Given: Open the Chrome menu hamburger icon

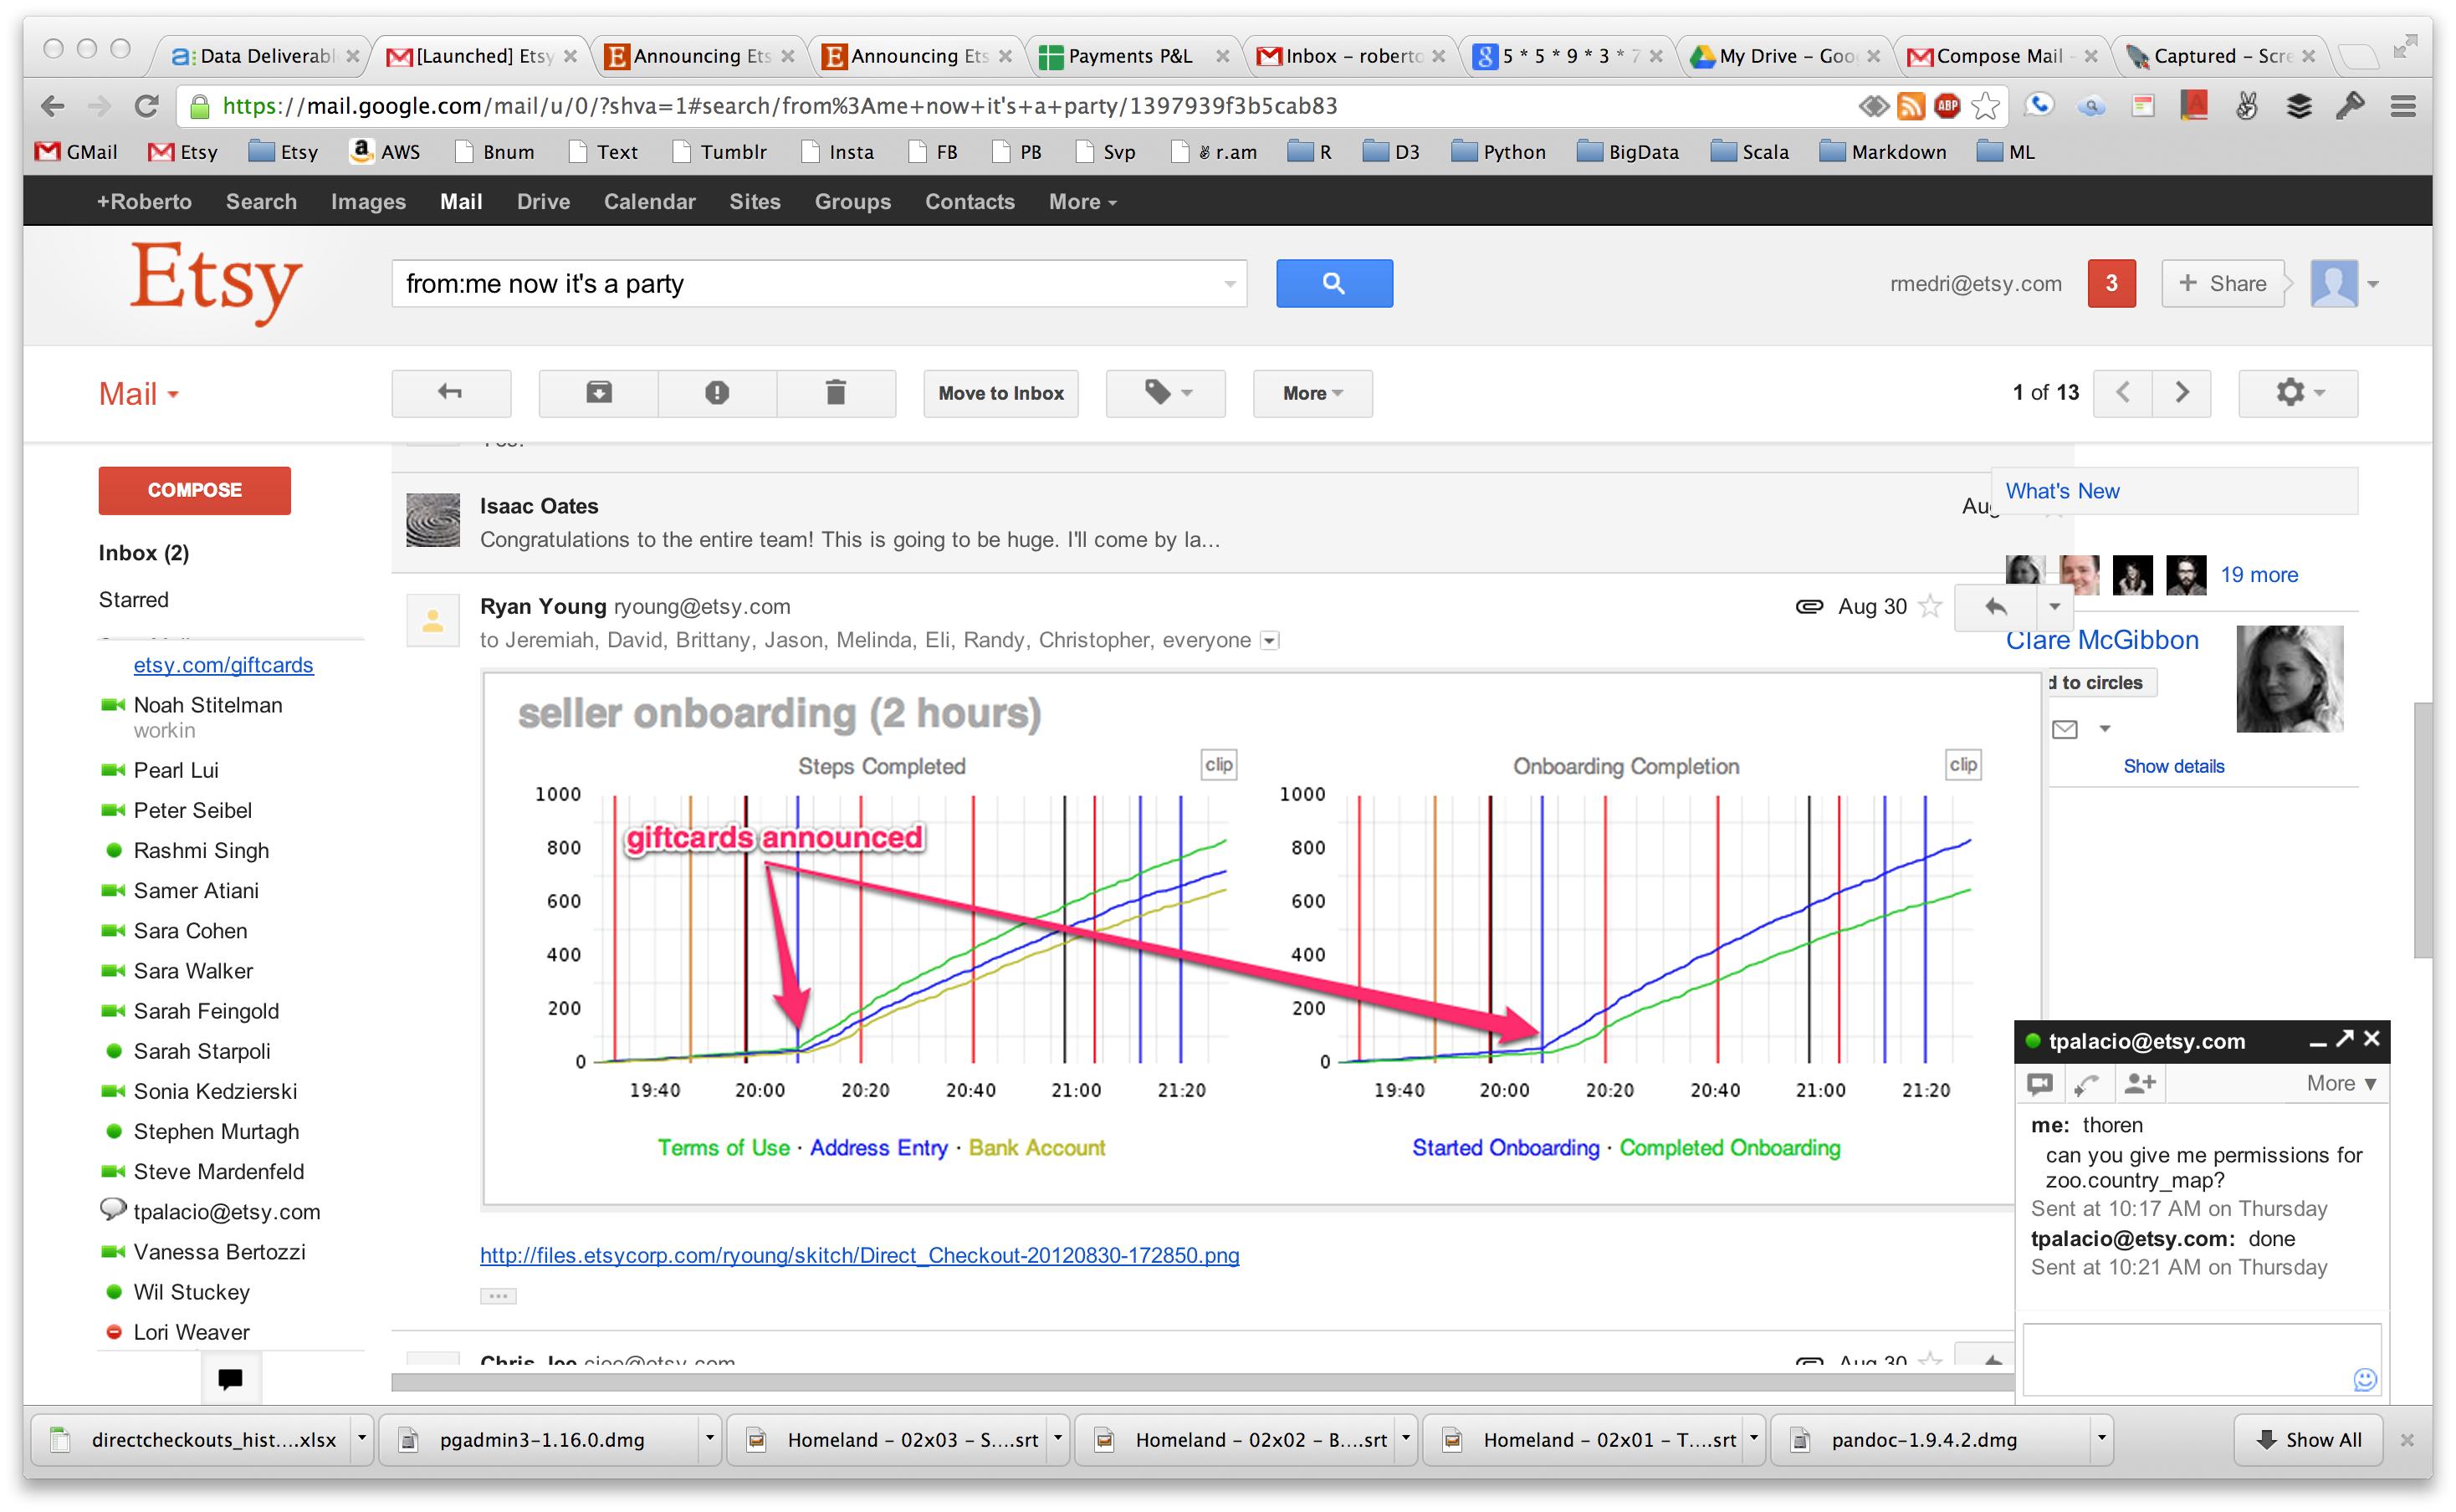Looking at the screenshot, I should pyautogui.click(x=2403, y=106).
